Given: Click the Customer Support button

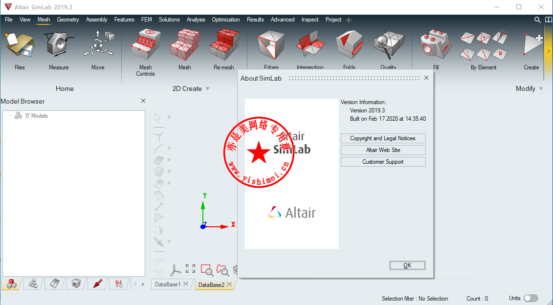Looking at the screenshot, I should coord(383,162).
